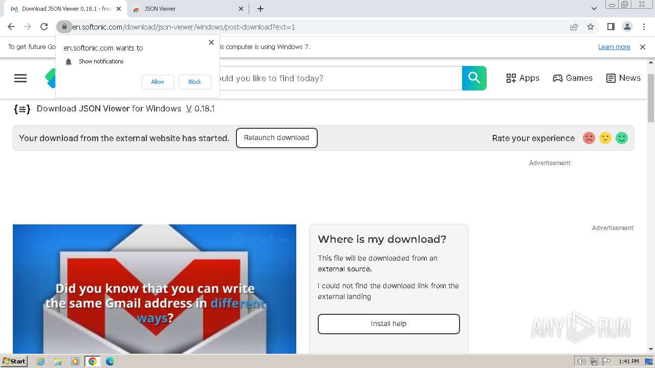Allow notifications from en.softonic.com
The width and height of the screenshot is (655, 368).
pyautogui.click(x=158, y=82)
